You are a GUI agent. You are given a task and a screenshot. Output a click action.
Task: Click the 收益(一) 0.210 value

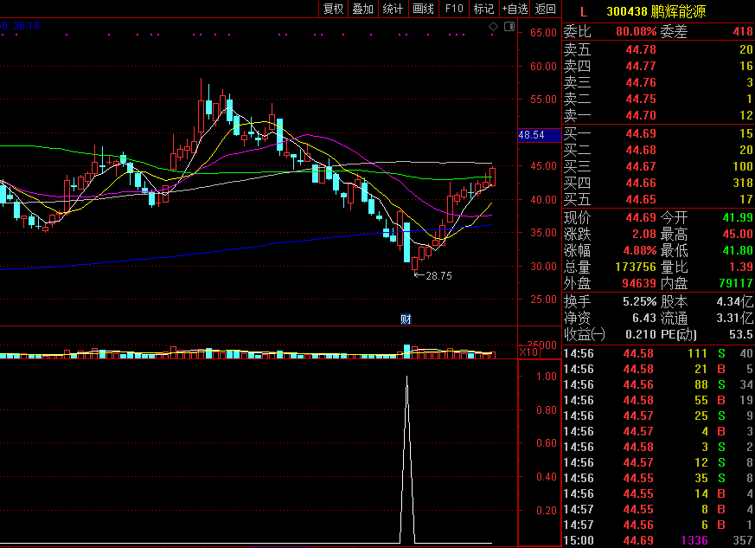click(641, 334)
